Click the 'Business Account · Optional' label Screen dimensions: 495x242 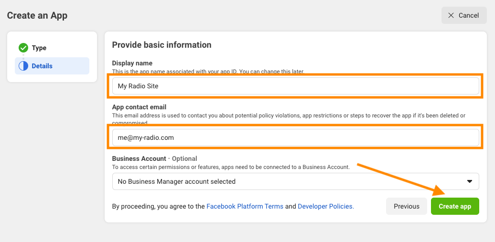155,158
